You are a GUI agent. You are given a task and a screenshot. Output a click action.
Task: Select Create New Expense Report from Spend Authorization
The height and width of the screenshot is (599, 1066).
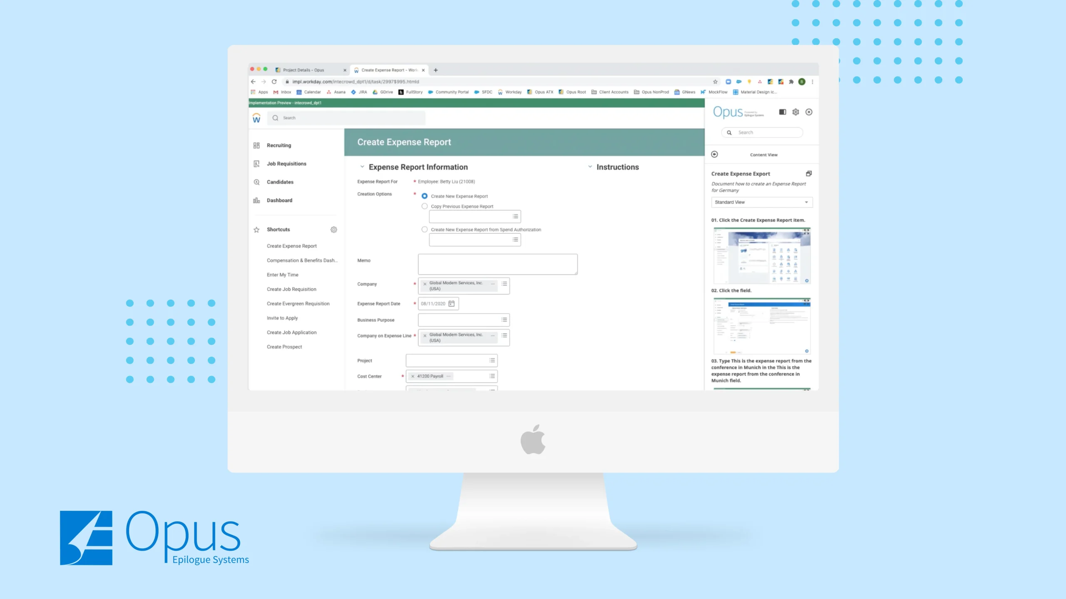point(424,230)
